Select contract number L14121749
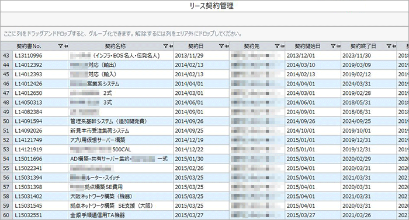This screenshot has width=409, height=220. [40, 140]
